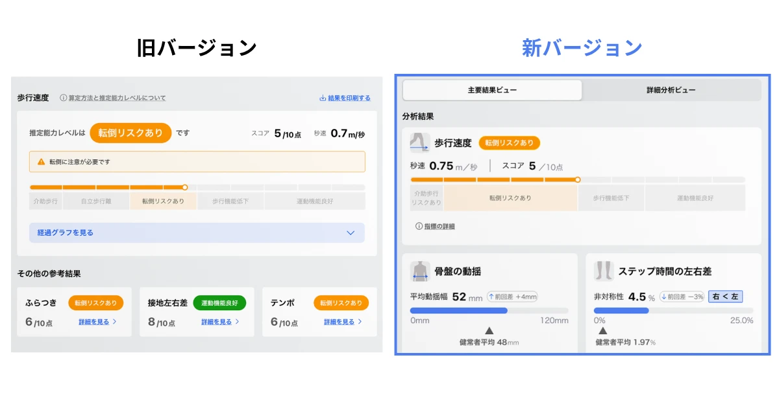
Task: Click the green 運動機能良好 badge on the 接地左右差 card
Action: [x=219, y=303]
